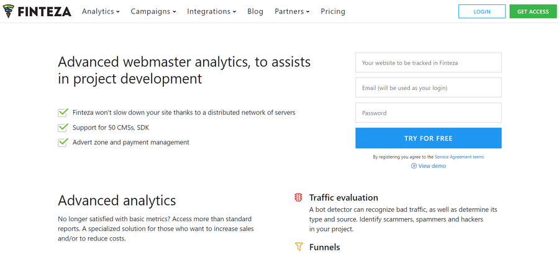Open the Blog page
This screenshot has width=559, height=254.
point(255,11)
